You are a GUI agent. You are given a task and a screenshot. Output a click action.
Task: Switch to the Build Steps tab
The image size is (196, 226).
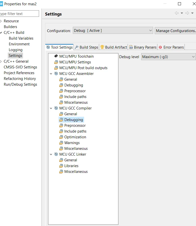87,47
